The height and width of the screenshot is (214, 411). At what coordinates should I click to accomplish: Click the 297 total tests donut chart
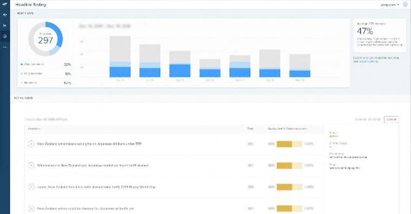pos(45,39)
